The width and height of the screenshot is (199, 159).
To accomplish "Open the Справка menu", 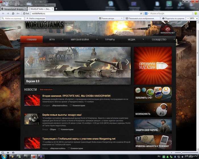I will click(x=51, y=5).
